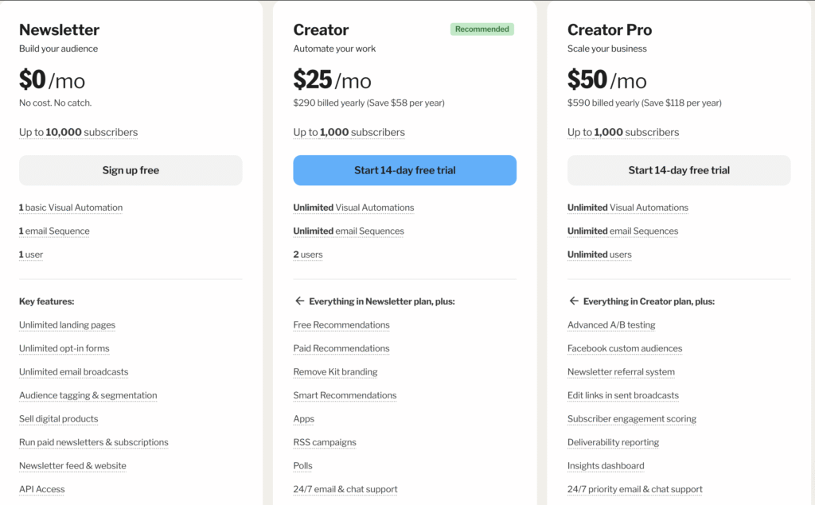Click the API Access link
This screenshot has height=505, width=815.
click(41, 489)
